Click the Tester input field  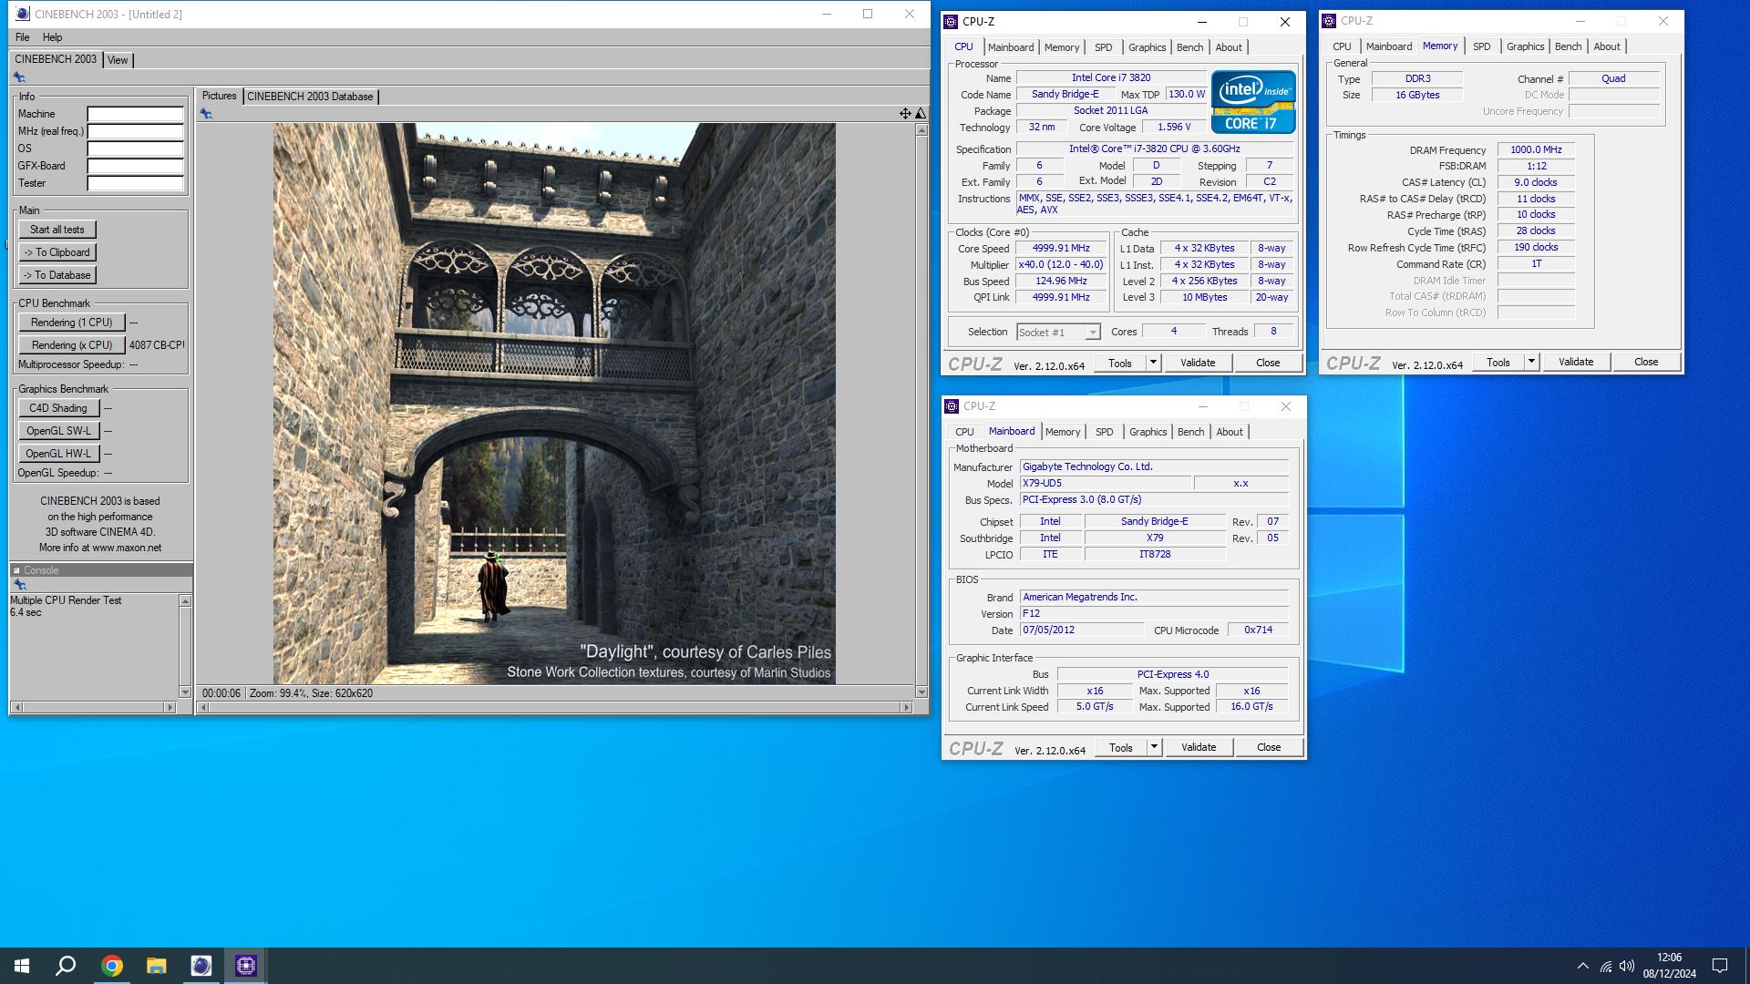click(x=135, y=183)
